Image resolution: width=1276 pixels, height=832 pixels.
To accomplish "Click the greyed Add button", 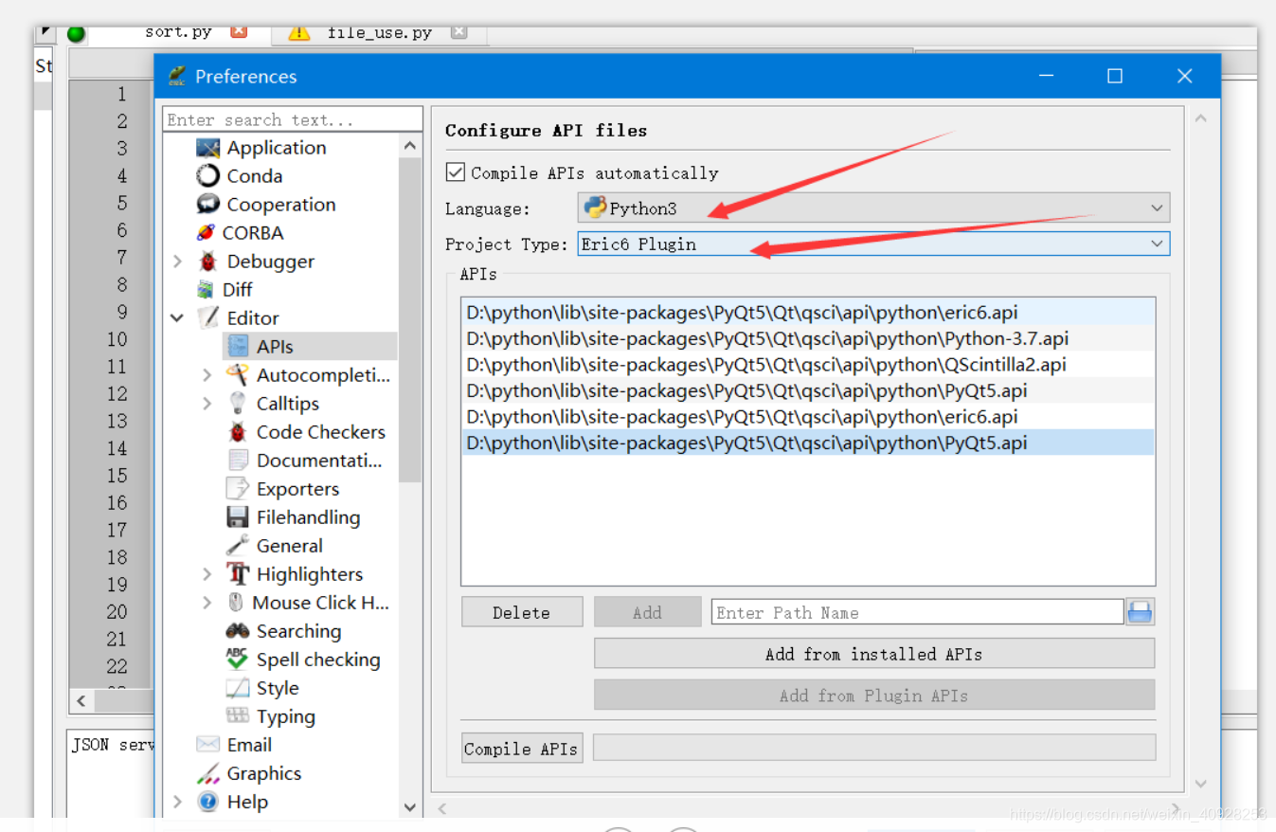I will [x=648, y=612].
